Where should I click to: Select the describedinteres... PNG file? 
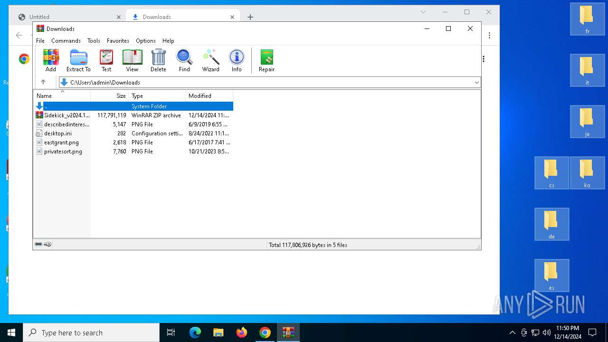[66, 124]
